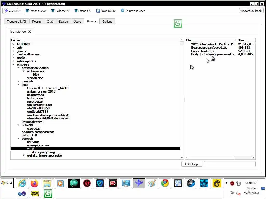Collapse the yeowch folder

(x=18, y=139)
